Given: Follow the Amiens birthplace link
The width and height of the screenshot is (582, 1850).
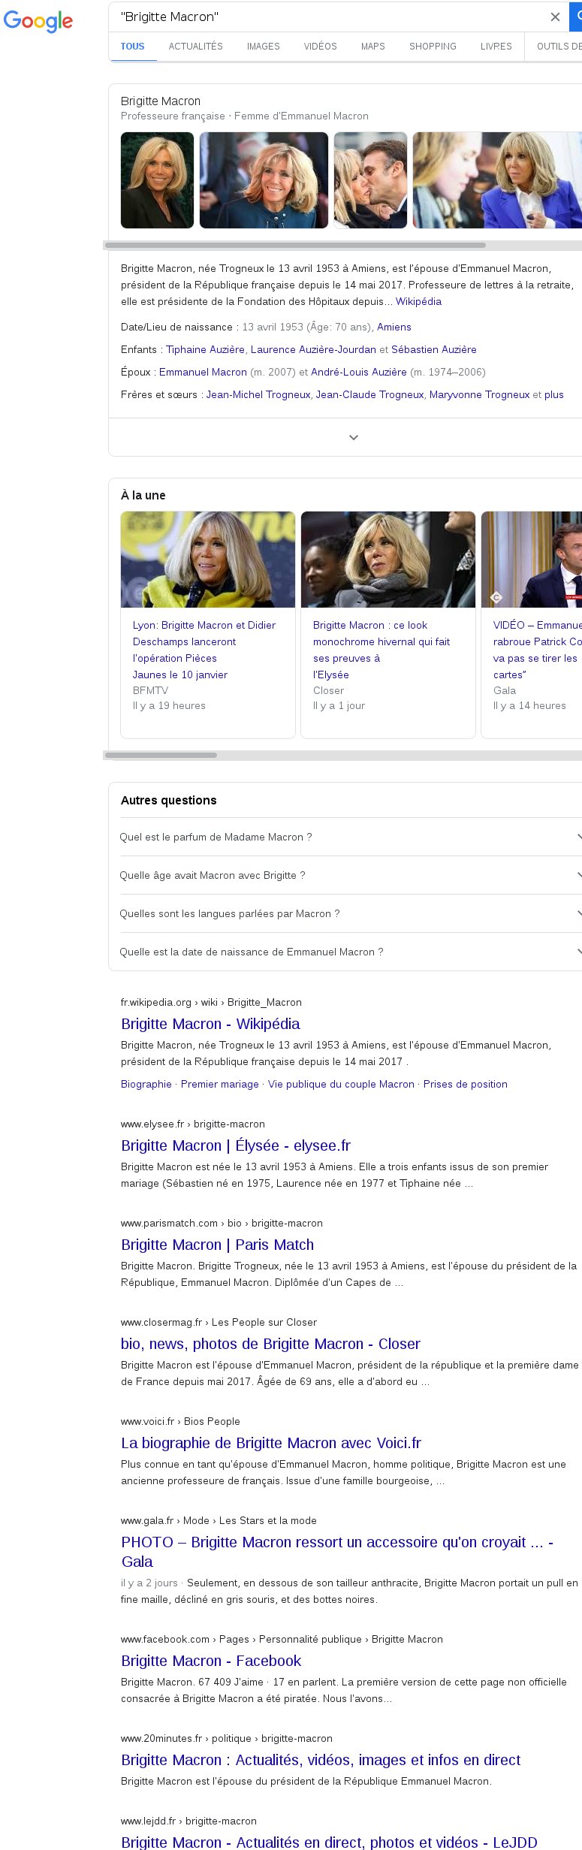Looking at the screenshot, I should coord(394,327).
